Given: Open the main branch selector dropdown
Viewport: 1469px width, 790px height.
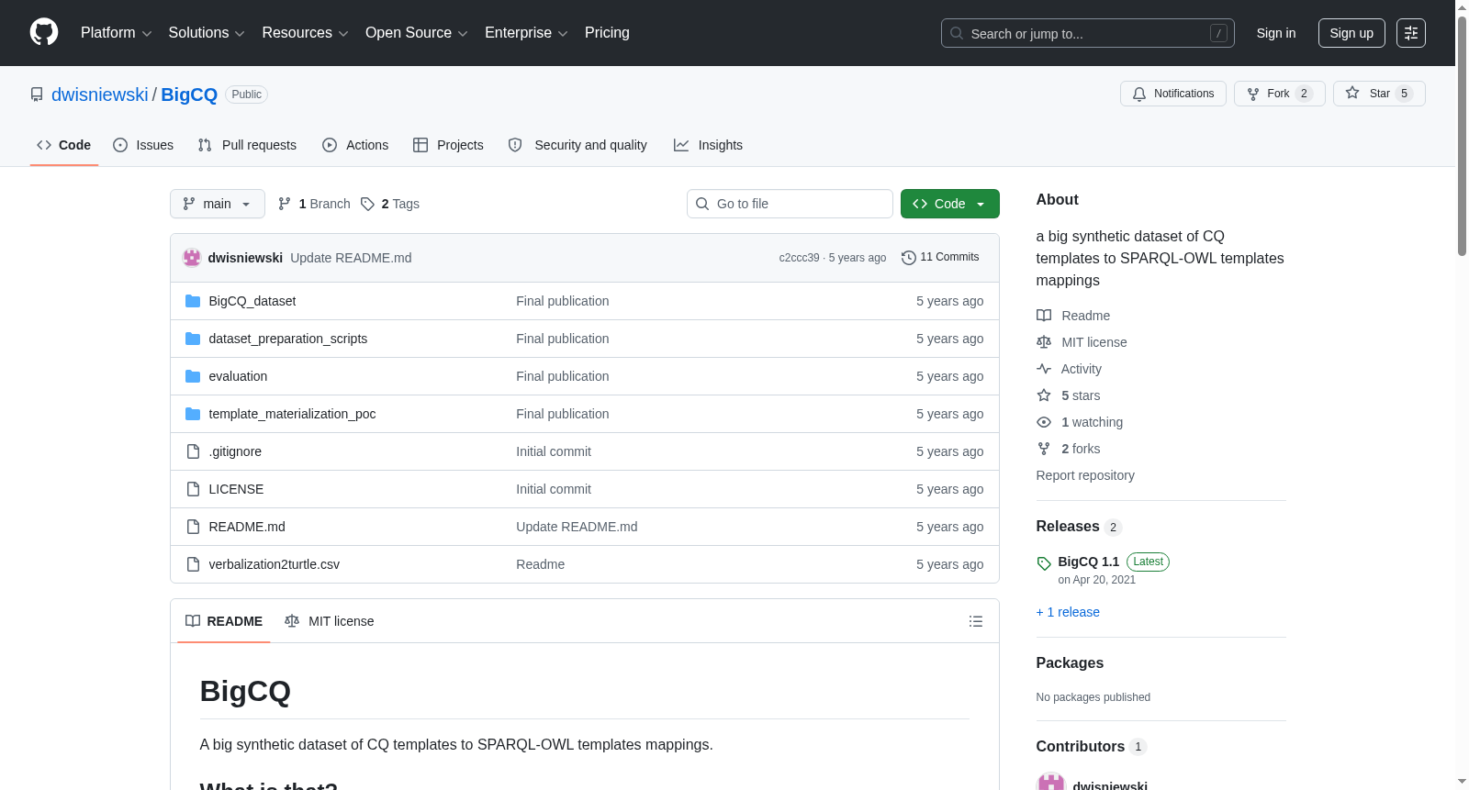Looking at the screenshot, I should coord(218,204).
